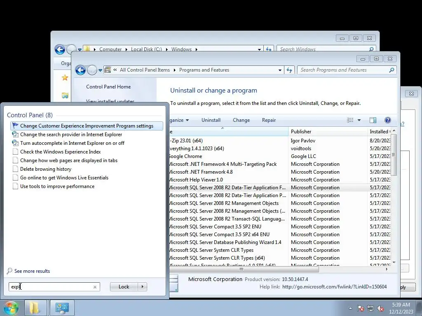Select Everything 1.4.1.1023 (x64) row
Image resolution: width=422 pixels, height=316 pixels.
[280, 149]
